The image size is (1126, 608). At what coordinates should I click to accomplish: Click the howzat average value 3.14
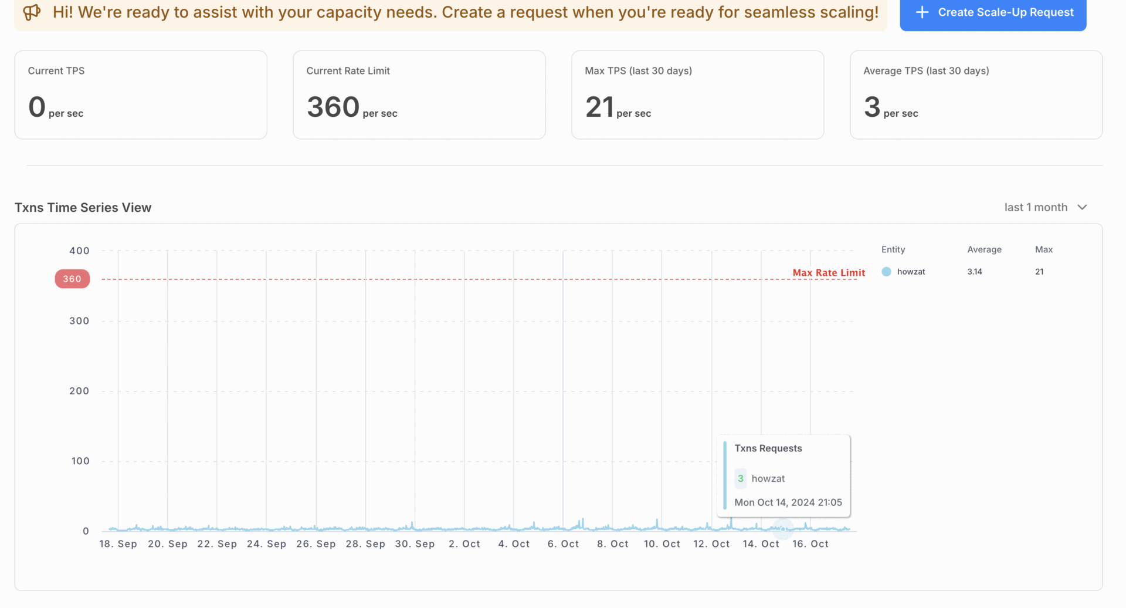[975, 272]
